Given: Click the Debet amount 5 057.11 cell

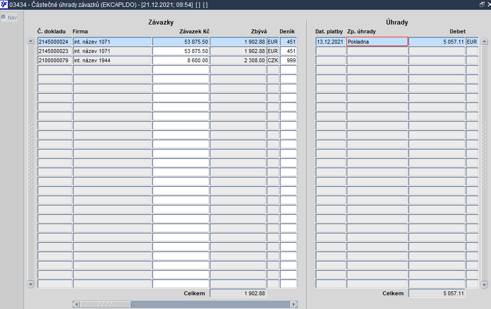Looking at the screenshot, I should [x=437, y=42].
